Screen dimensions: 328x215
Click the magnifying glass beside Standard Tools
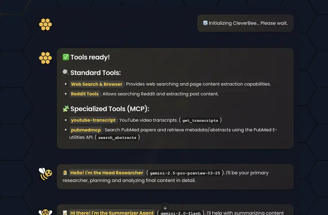66,72
